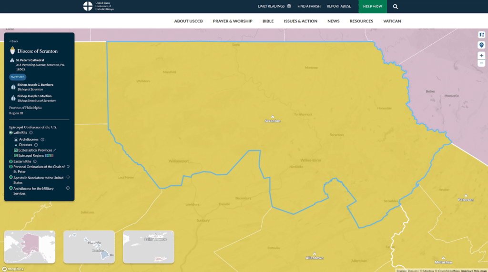488x272 pixels.
Task: Click the info icon next to Eastern Rite
Action: point(35,161)
